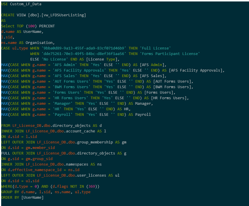
Task: Click the [AUT Forms Users] alias
Action: pos(173,81)
